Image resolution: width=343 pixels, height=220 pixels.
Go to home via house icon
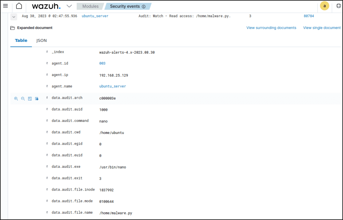point(19,6)
